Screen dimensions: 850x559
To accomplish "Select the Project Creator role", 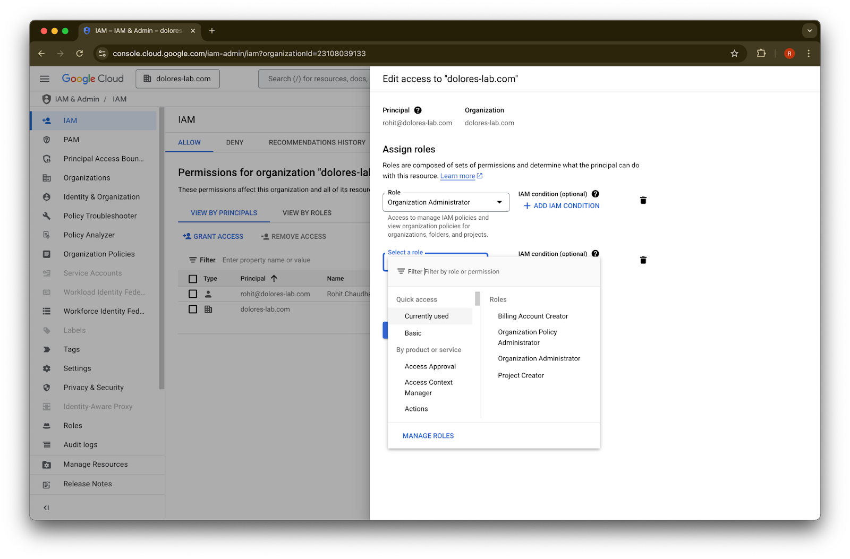I will click(521, 376).
